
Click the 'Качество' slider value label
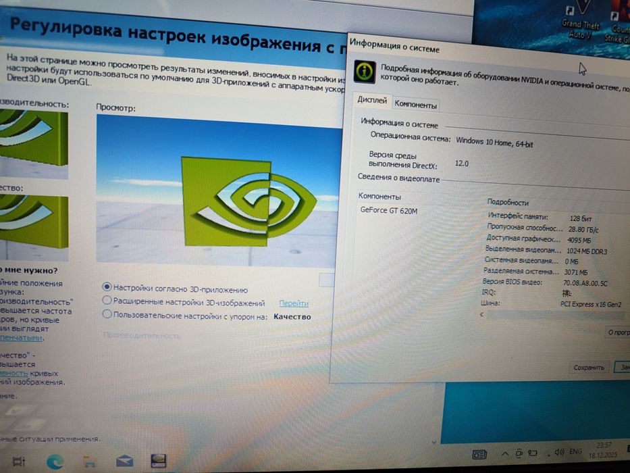click(292, 316)
